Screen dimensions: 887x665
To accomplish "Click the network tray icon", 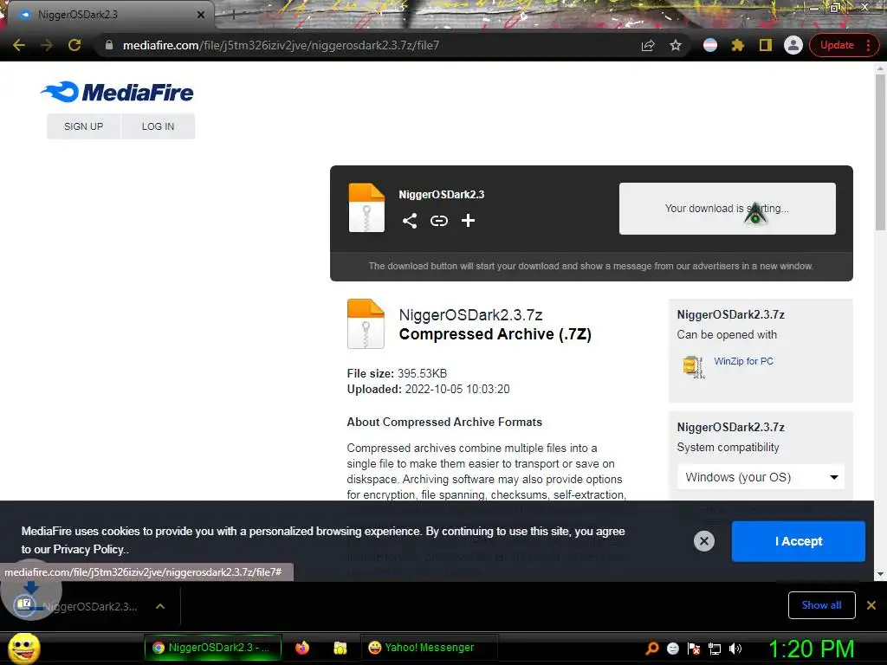I will (715, 649).
